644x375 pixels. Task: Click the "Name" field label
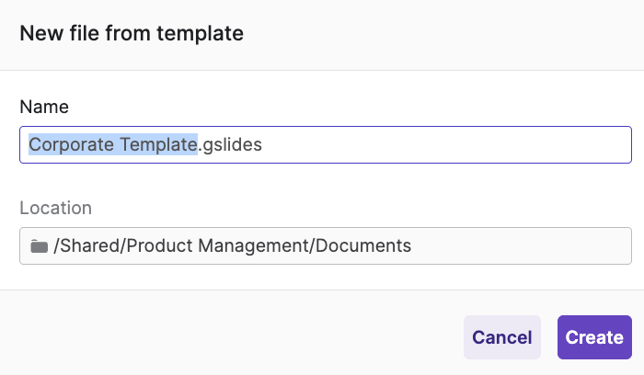pos(44,108)
